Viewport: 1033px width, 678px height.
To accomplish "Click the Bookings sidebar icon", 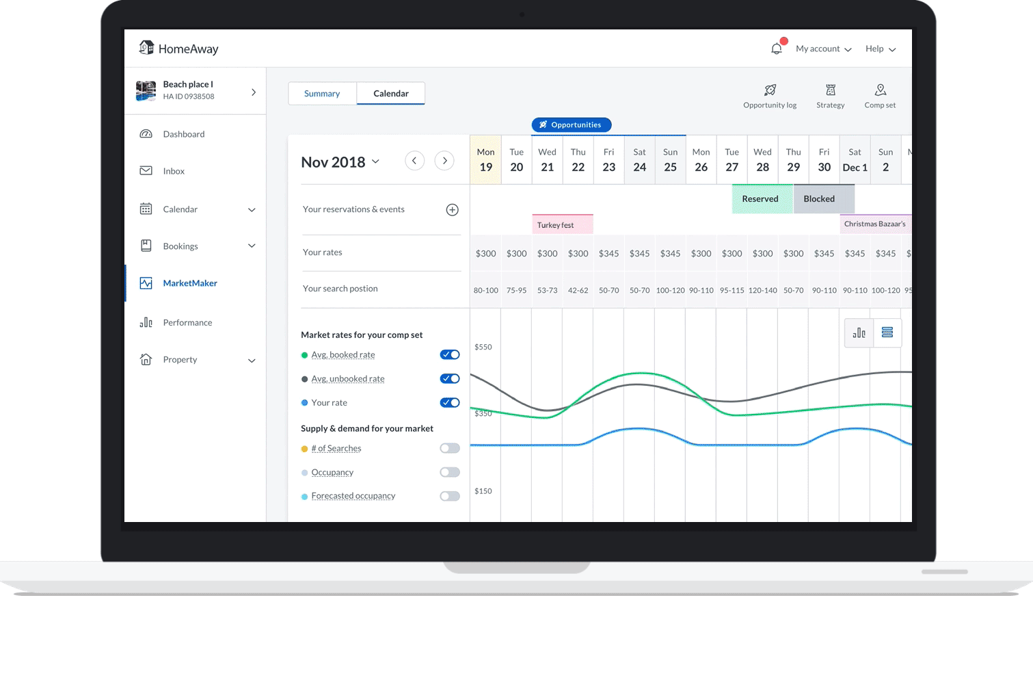I will pyautogui.click(x=146, y=246).
